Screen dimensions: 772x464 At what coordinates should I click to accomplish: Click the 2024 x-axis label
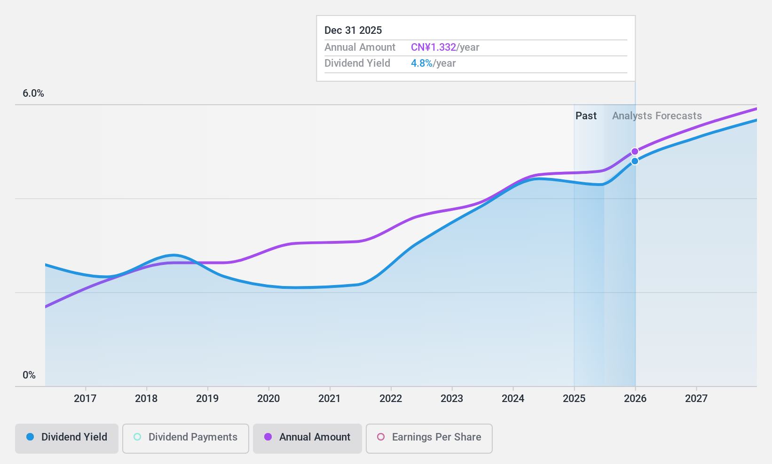513,399
